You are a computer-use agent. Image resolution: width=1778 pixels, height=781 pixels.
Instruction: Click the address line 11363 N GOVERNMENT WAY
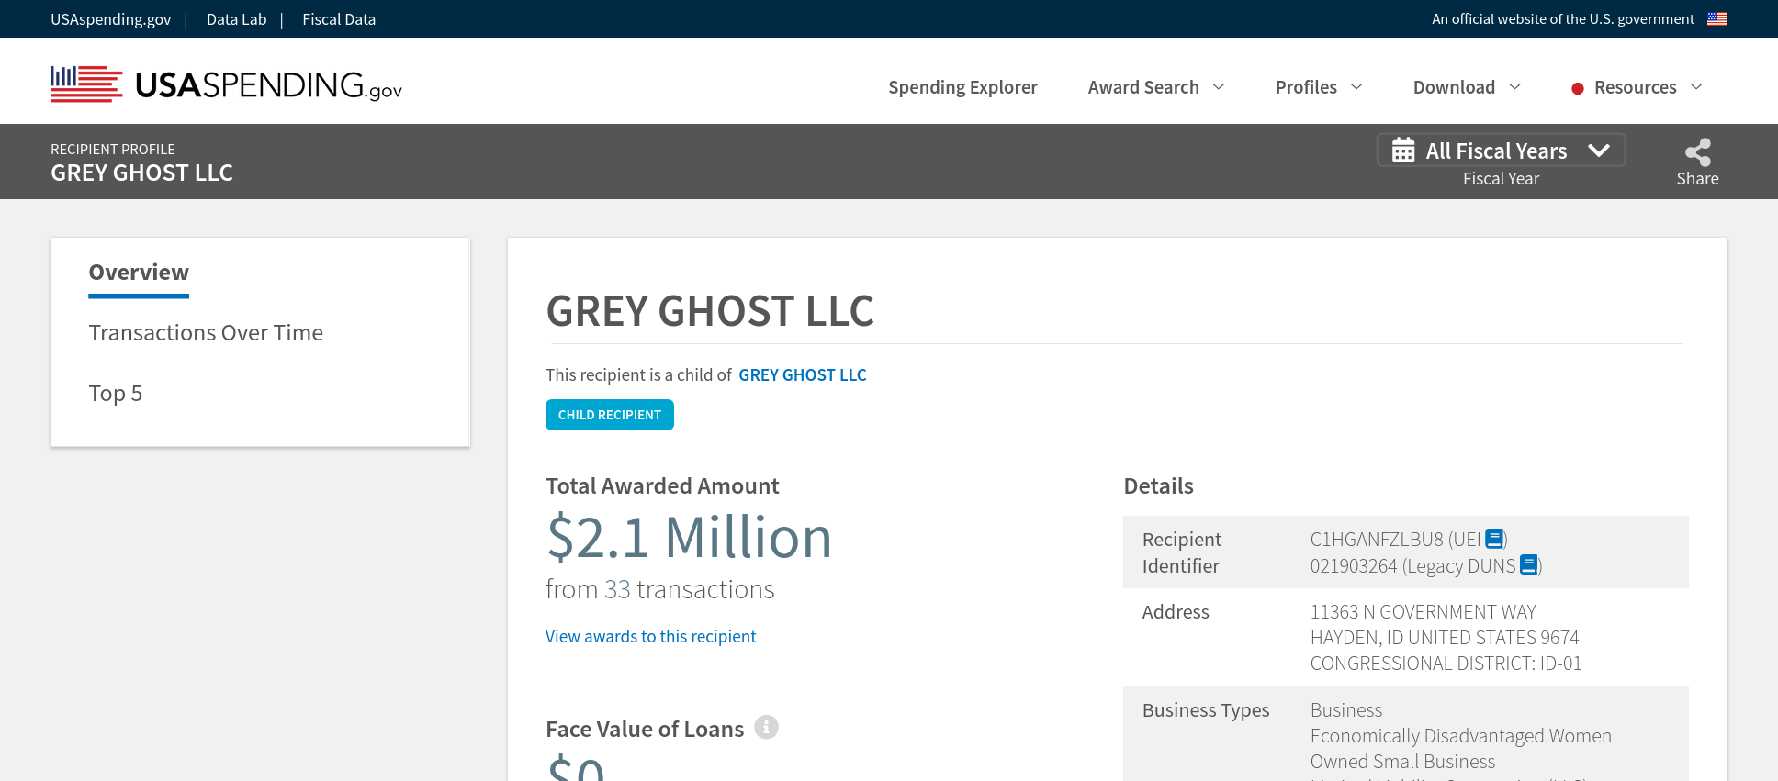pos(1423,611)
